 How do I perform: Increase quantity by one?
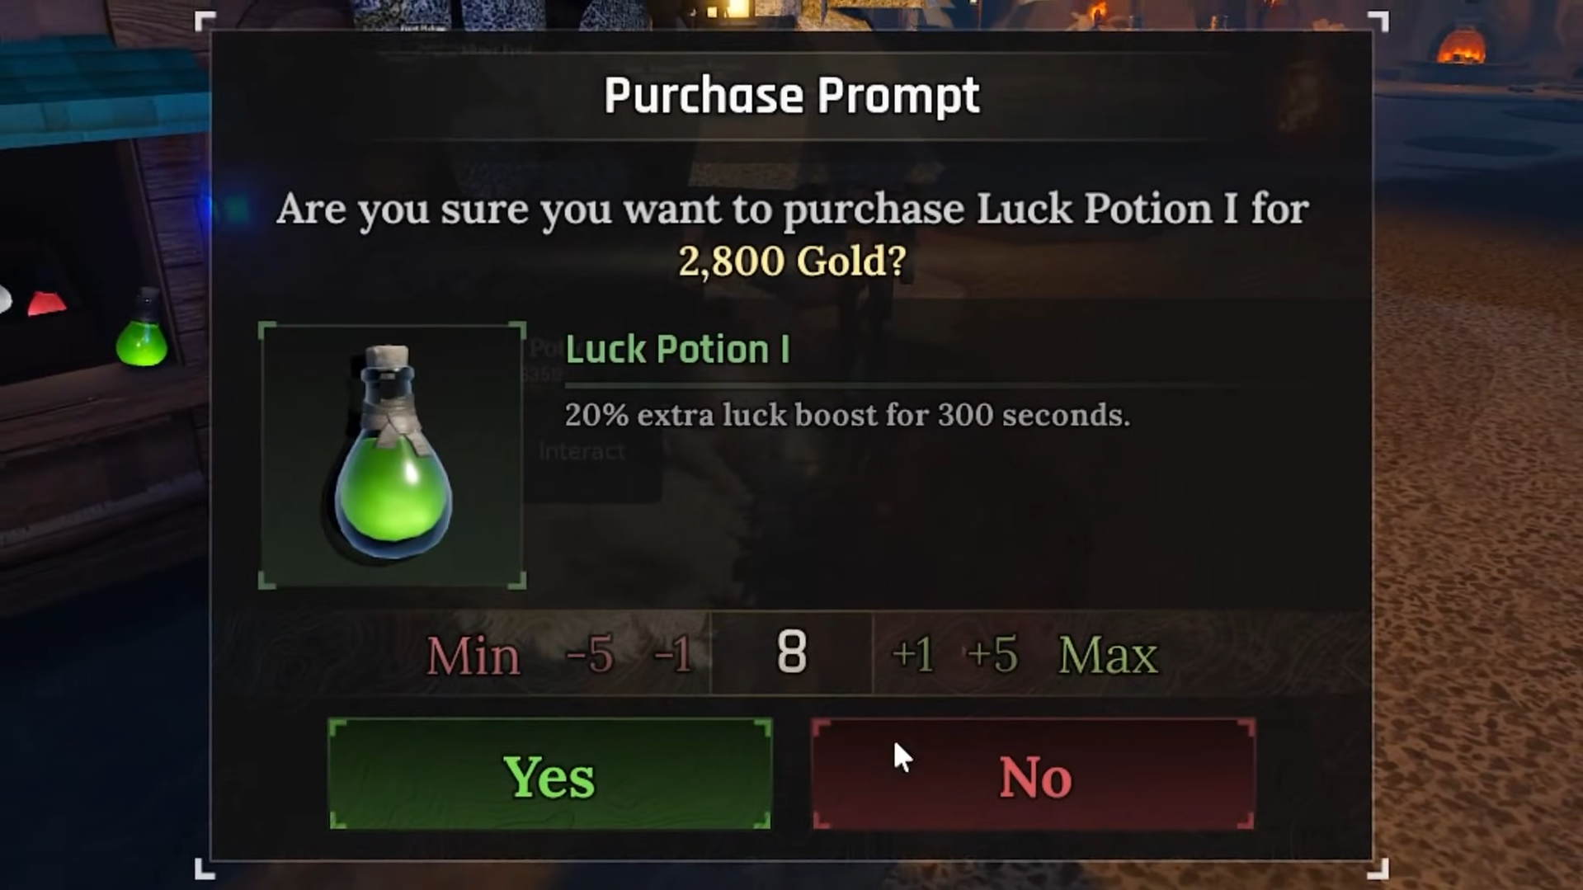tap(912, 656)
